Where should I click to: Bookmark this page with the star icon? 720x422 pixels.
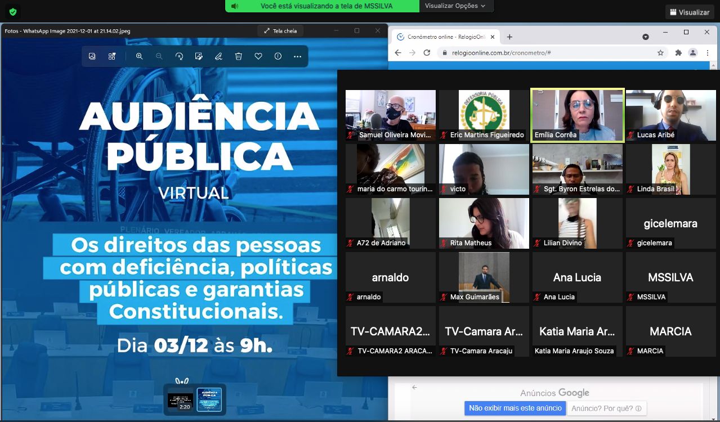coord(661,53)
